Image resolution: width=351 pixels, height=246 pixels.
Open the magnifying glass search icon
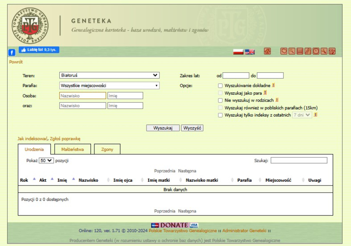(292, 51)
